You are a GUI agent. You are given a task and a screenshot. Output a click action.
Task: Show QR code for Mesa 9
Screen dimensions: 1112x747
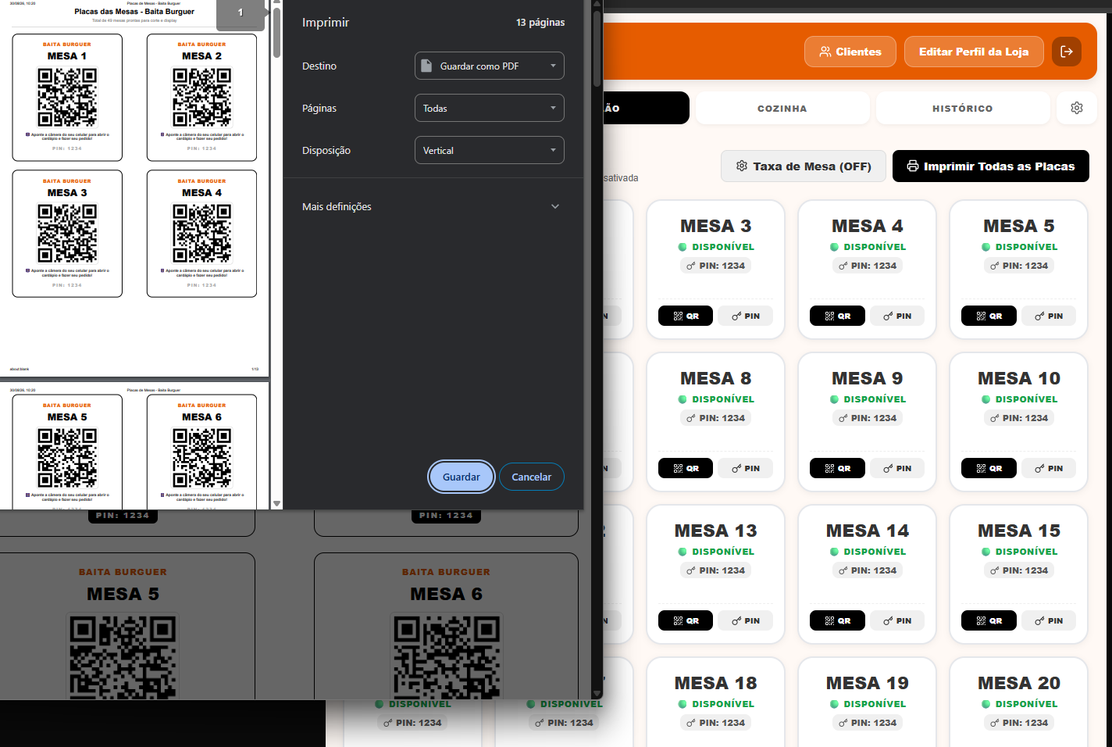click(837, 468)
